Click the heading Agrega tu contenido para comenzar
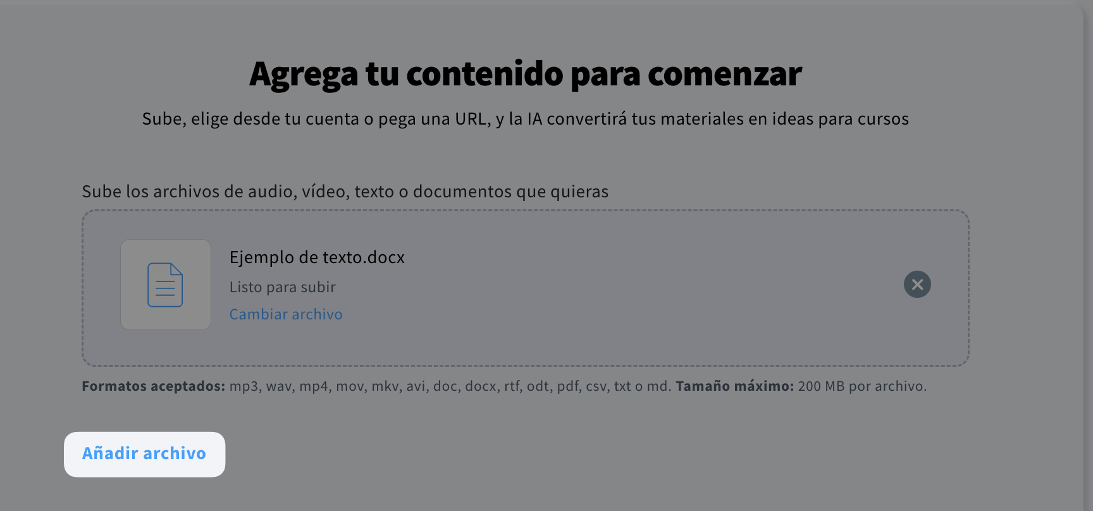 (526, 74)
